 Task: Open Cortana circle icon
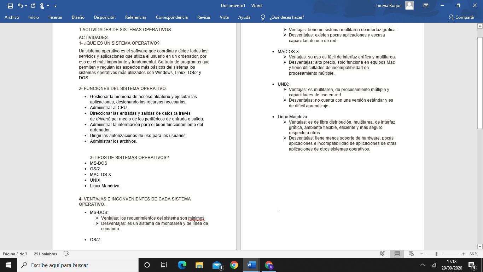147,265
